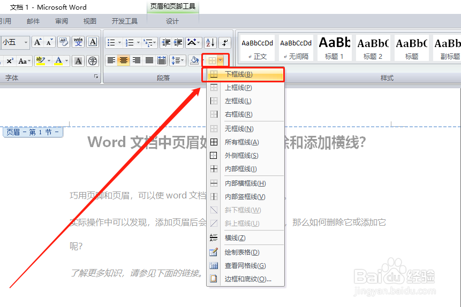461x307 pixels.
Task: Open the Phonetic Guide (wén) tool
Action: point(78,42)
